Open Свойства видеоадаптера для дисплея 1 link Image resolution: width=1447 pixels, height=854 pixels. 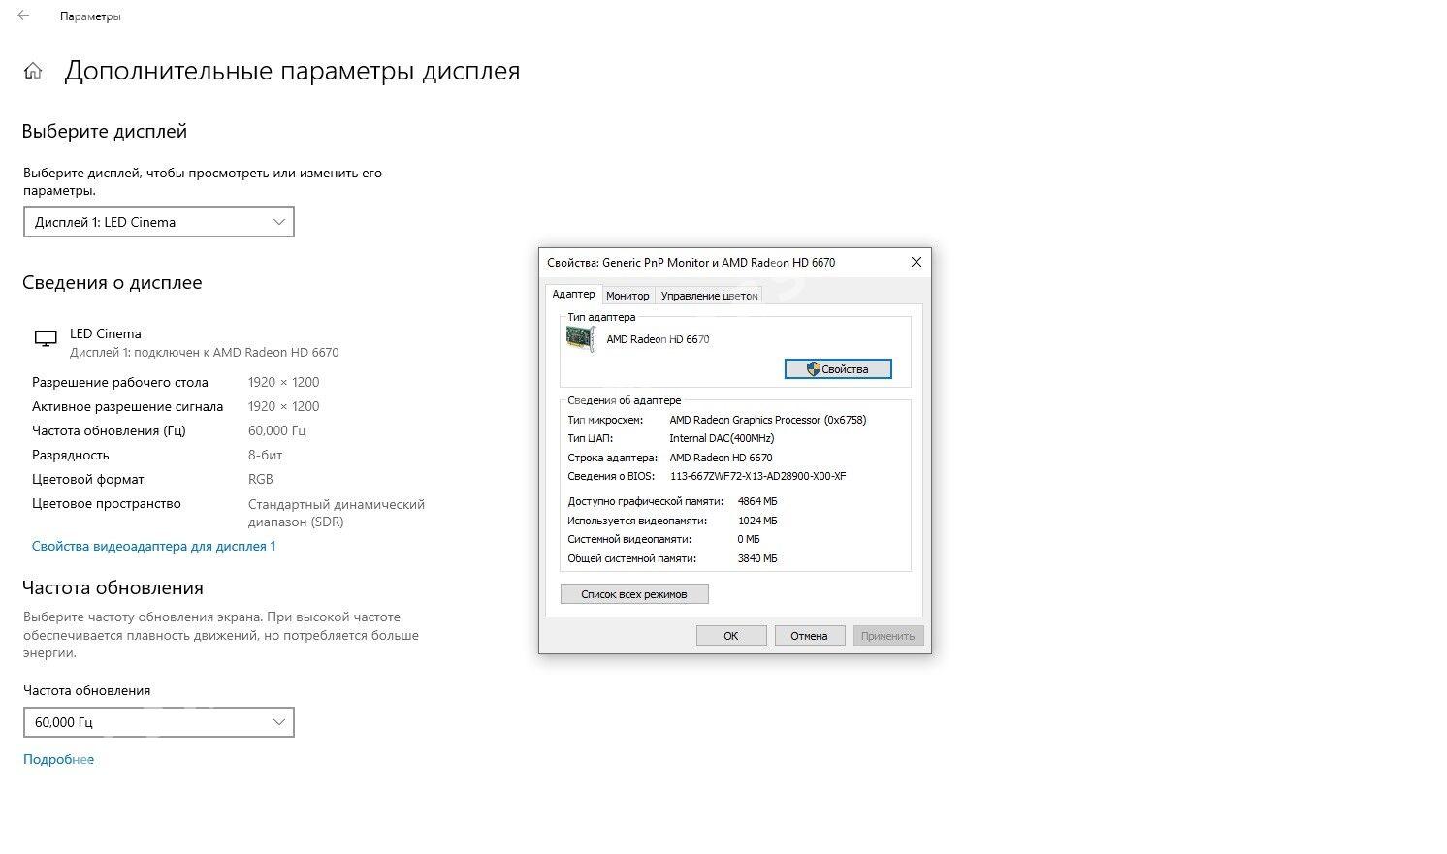point(154,546)
